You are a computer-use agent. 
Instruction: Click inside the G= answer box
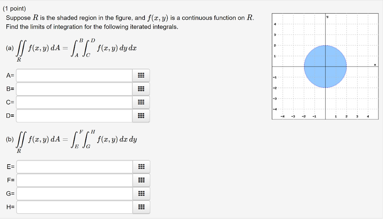tap(73, 194)
